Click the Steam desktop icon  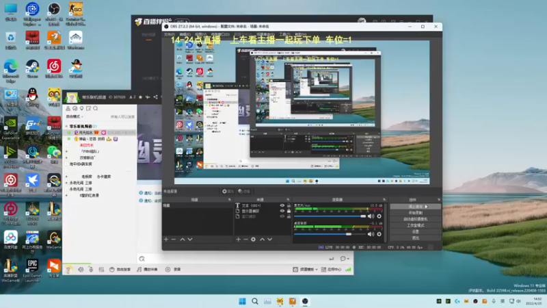pos(32,68)
